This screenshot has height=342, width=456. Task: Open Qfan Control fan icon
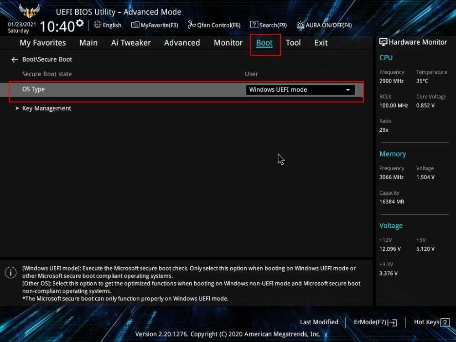(192, 25)
